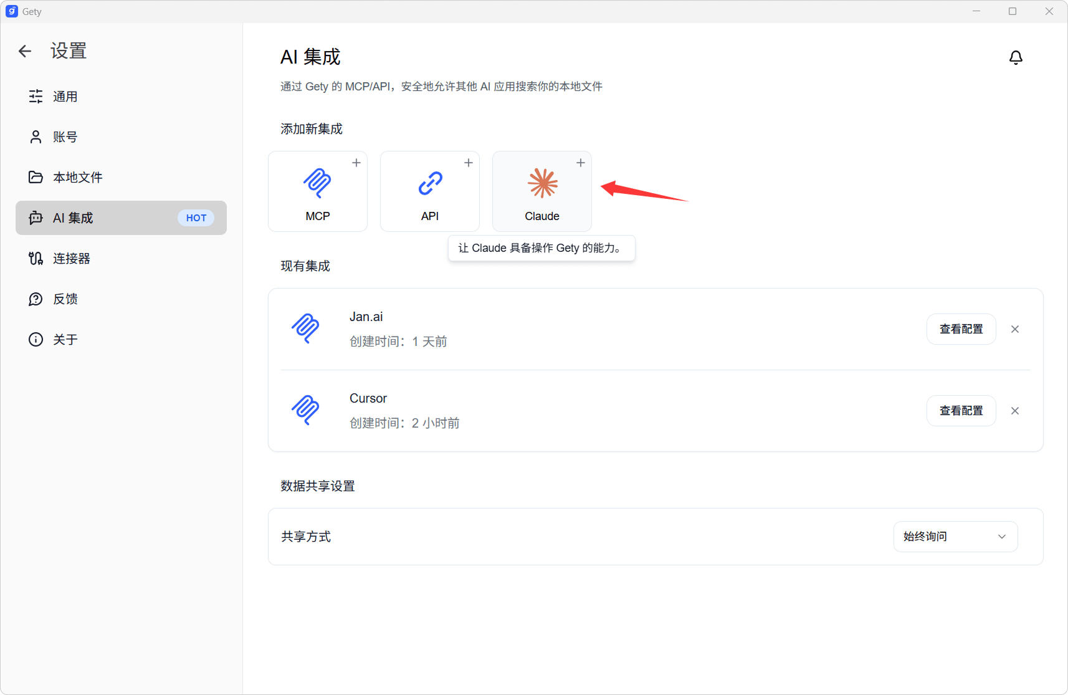Viewport: 1068px width, 695px height.
Task: Add a new MCP integration card
Action: pos(318,191)
